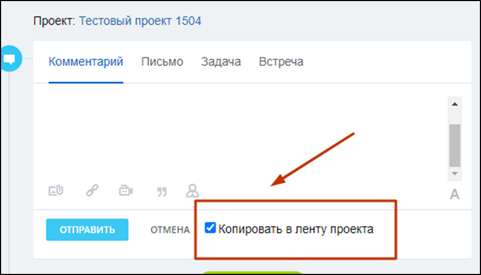Click the ОТМЕНА button
Image resolution: width=481 pixels, height=275 pixels.
tap(170, 230)
